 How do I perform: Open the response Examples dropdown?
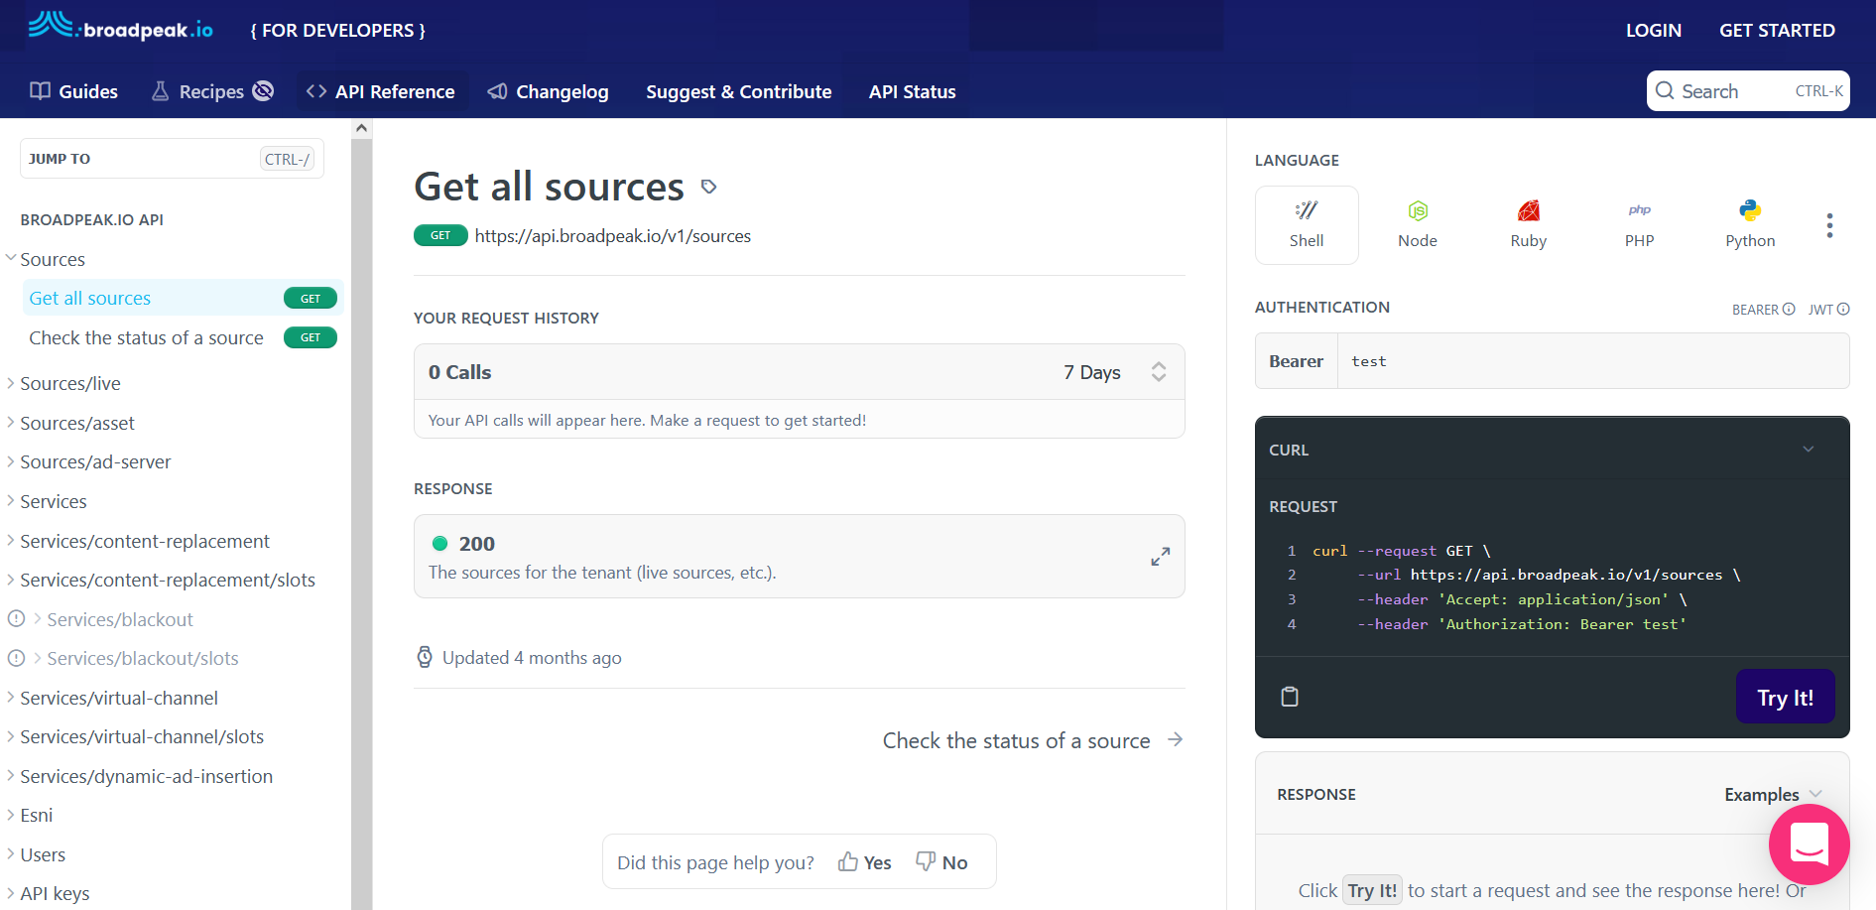[x=1773, y=794]
